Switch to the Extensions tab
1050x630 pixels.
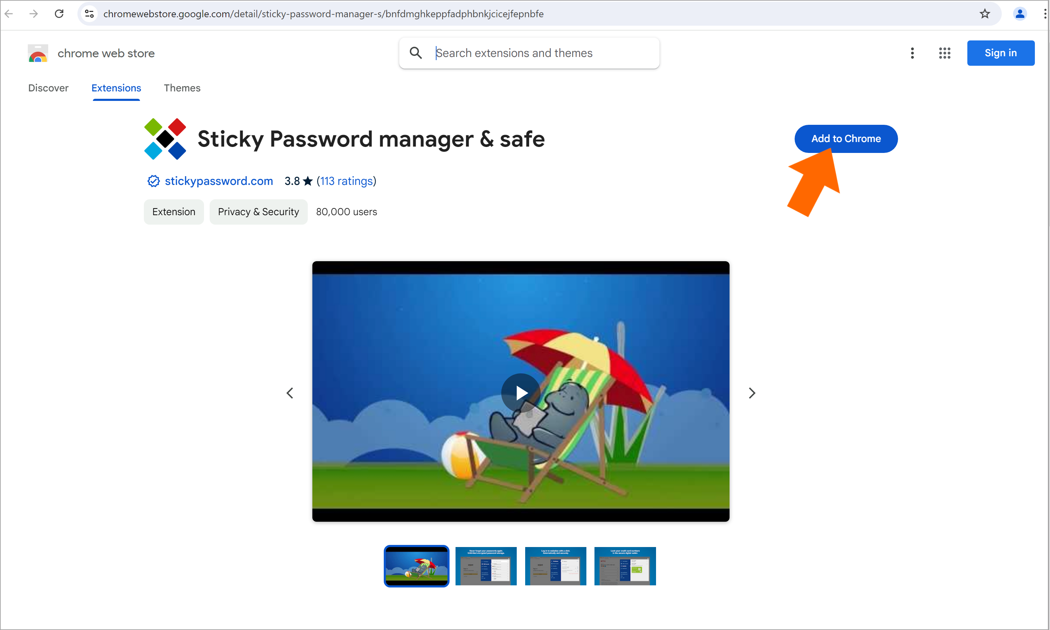[116, 88]
